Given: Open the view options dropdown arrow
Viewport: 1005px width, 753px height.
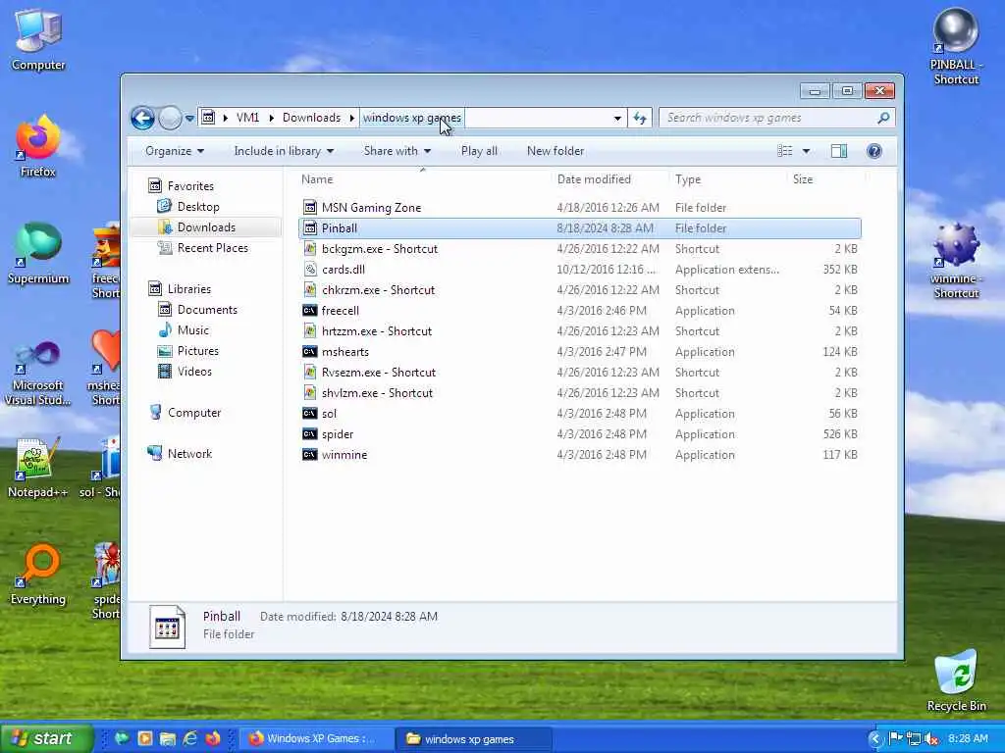Looking at the screenshot, I should (807, 151).
